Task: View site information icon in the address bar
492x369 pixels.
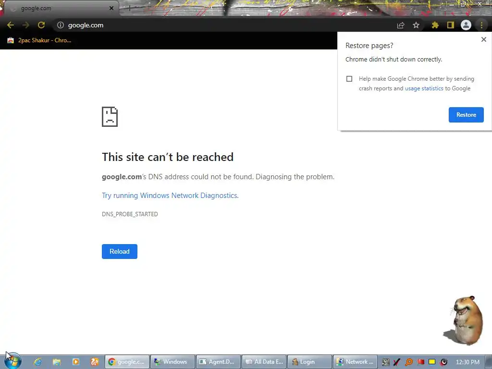Action: [x=61, y=25]
